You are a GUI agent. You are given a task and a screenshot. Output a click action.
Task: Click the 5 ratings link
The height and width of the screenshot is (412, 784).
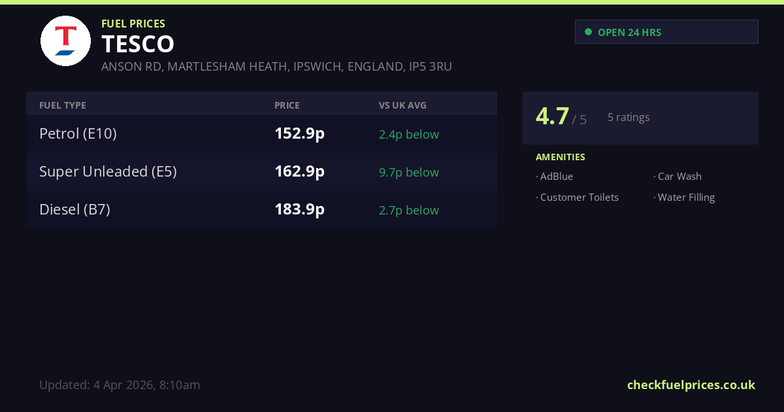click(x=629, y=117)
